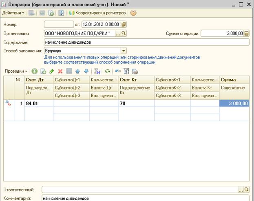Screen dimensions: 254x201
Task: Open help with the question mark icon
Action: [x=133, y=13]
